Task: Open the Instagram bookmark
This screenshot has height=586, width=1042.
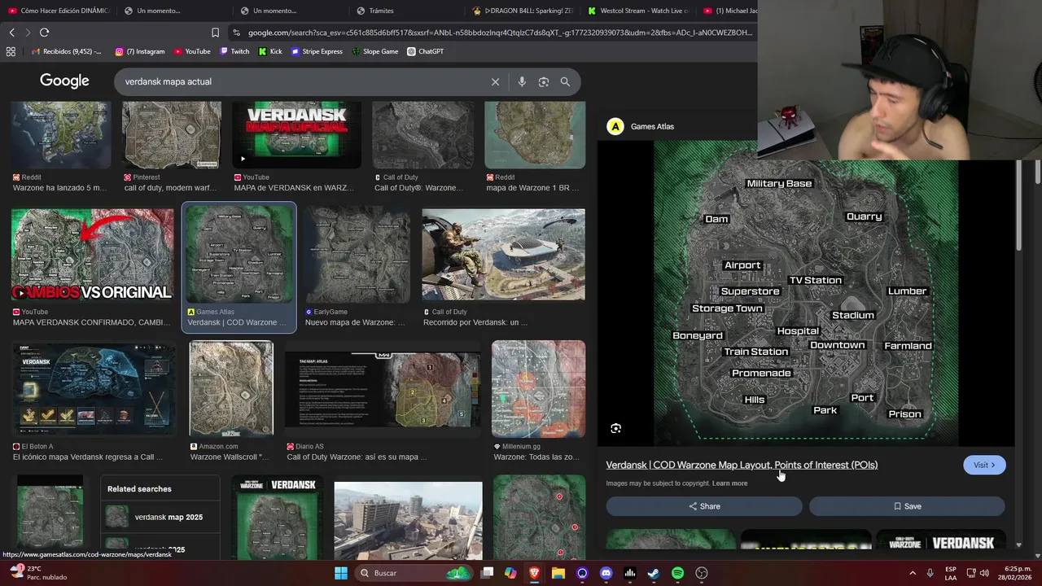Action: pos(140,51)
